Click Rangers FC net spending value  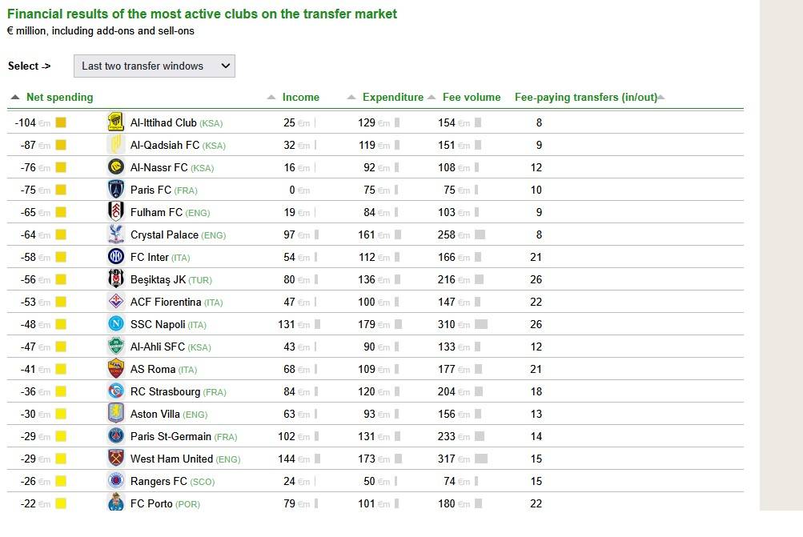click(x=27, y=481)
